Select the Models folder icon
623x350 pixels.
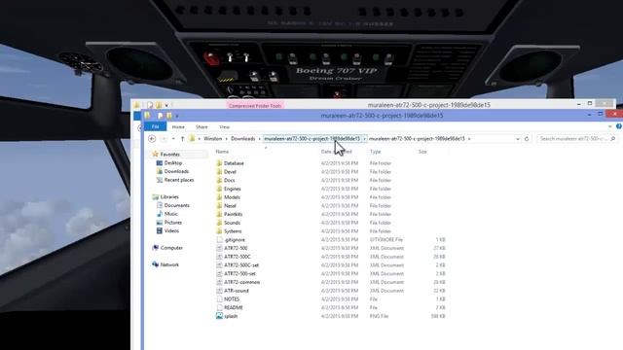[219, 197]
